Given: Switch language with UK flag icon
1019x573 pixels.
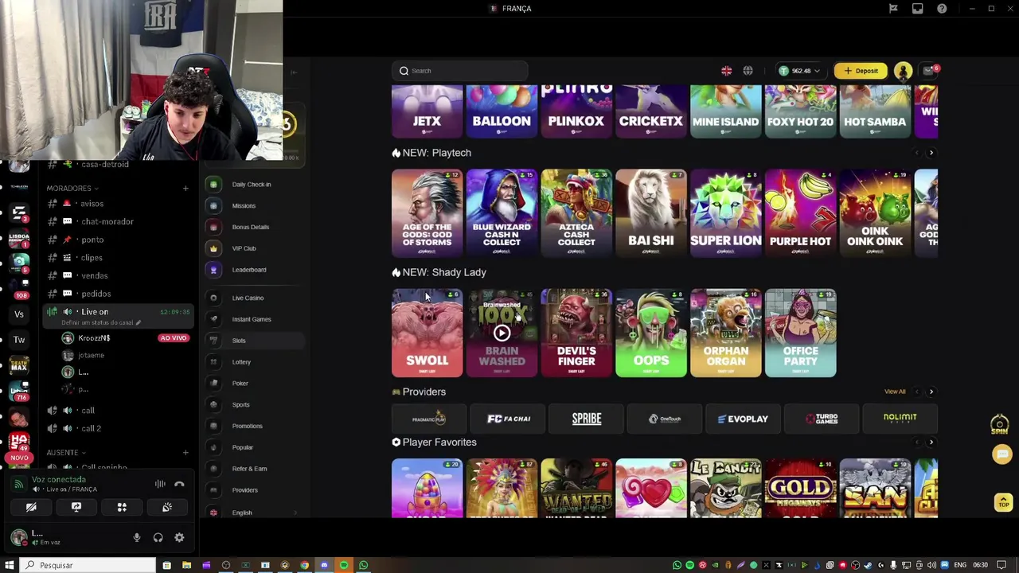Looking at the screenshot, I should point(727,71).
